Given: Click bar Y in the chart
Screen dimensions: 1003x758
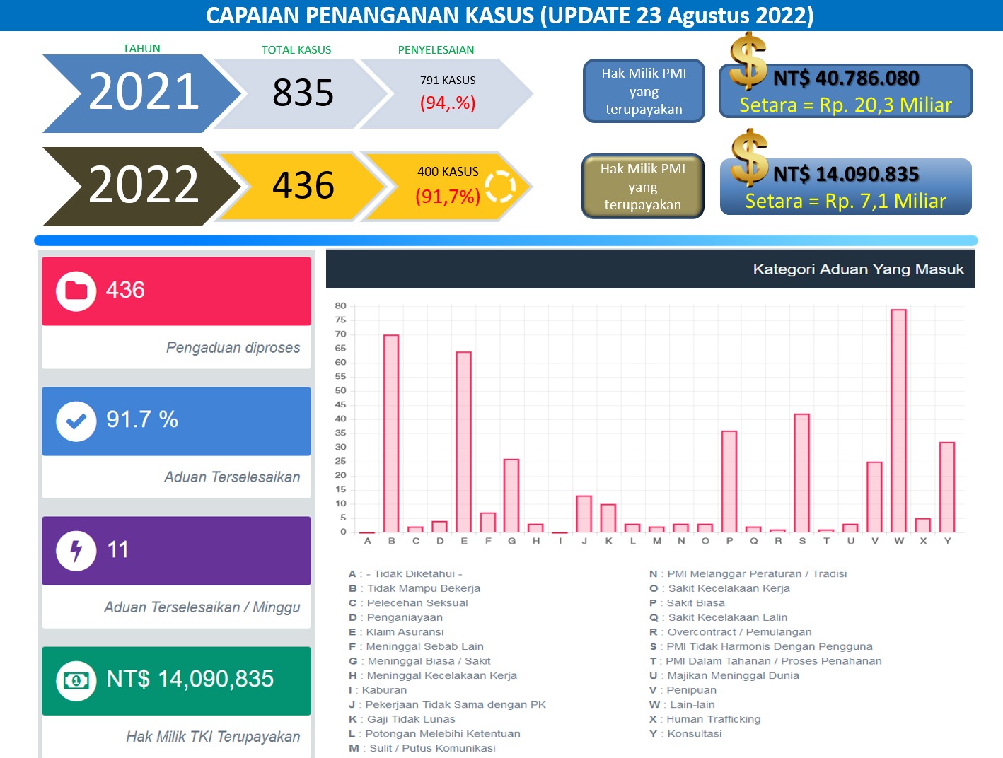Looking at the screenshot, I should 947,487.
